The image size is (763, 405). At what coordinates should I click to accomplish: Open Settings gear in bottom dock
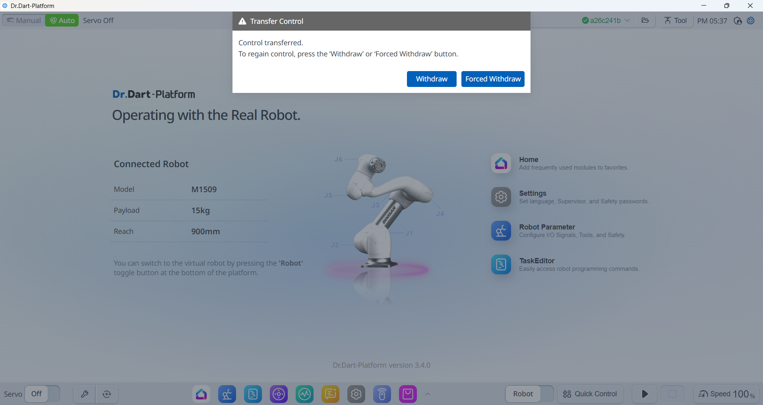tap(356, 394)
